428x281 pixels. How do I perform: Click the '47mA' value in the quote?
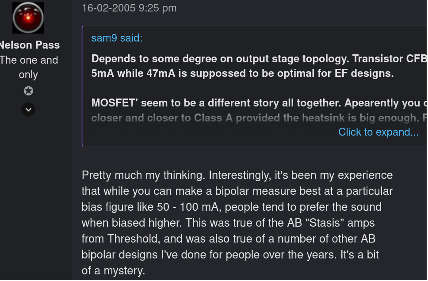click(x=161, y=73)
